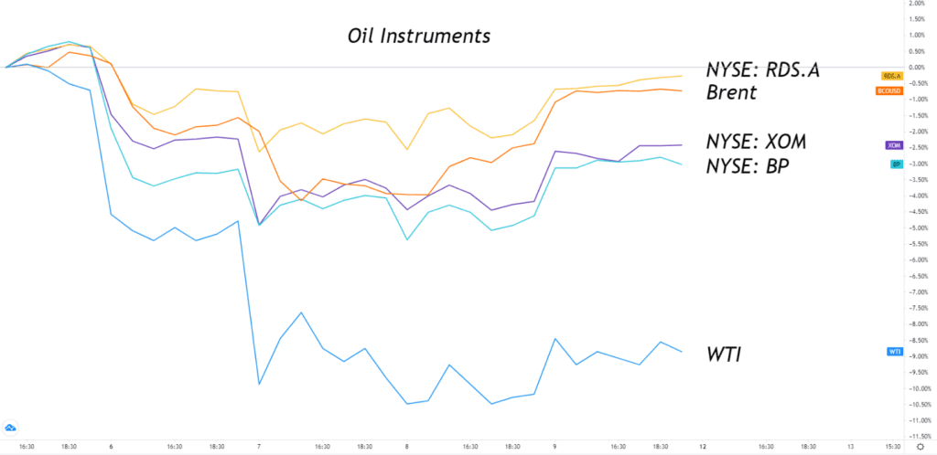This screenshot has width=937, height=455.
Task: Click the 'NYSE: RDS.A' text annotation
Action: tap(762, 70)
